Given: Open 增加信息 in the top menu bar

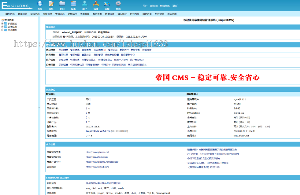Looking at the screenshot, I should point(10,14).
